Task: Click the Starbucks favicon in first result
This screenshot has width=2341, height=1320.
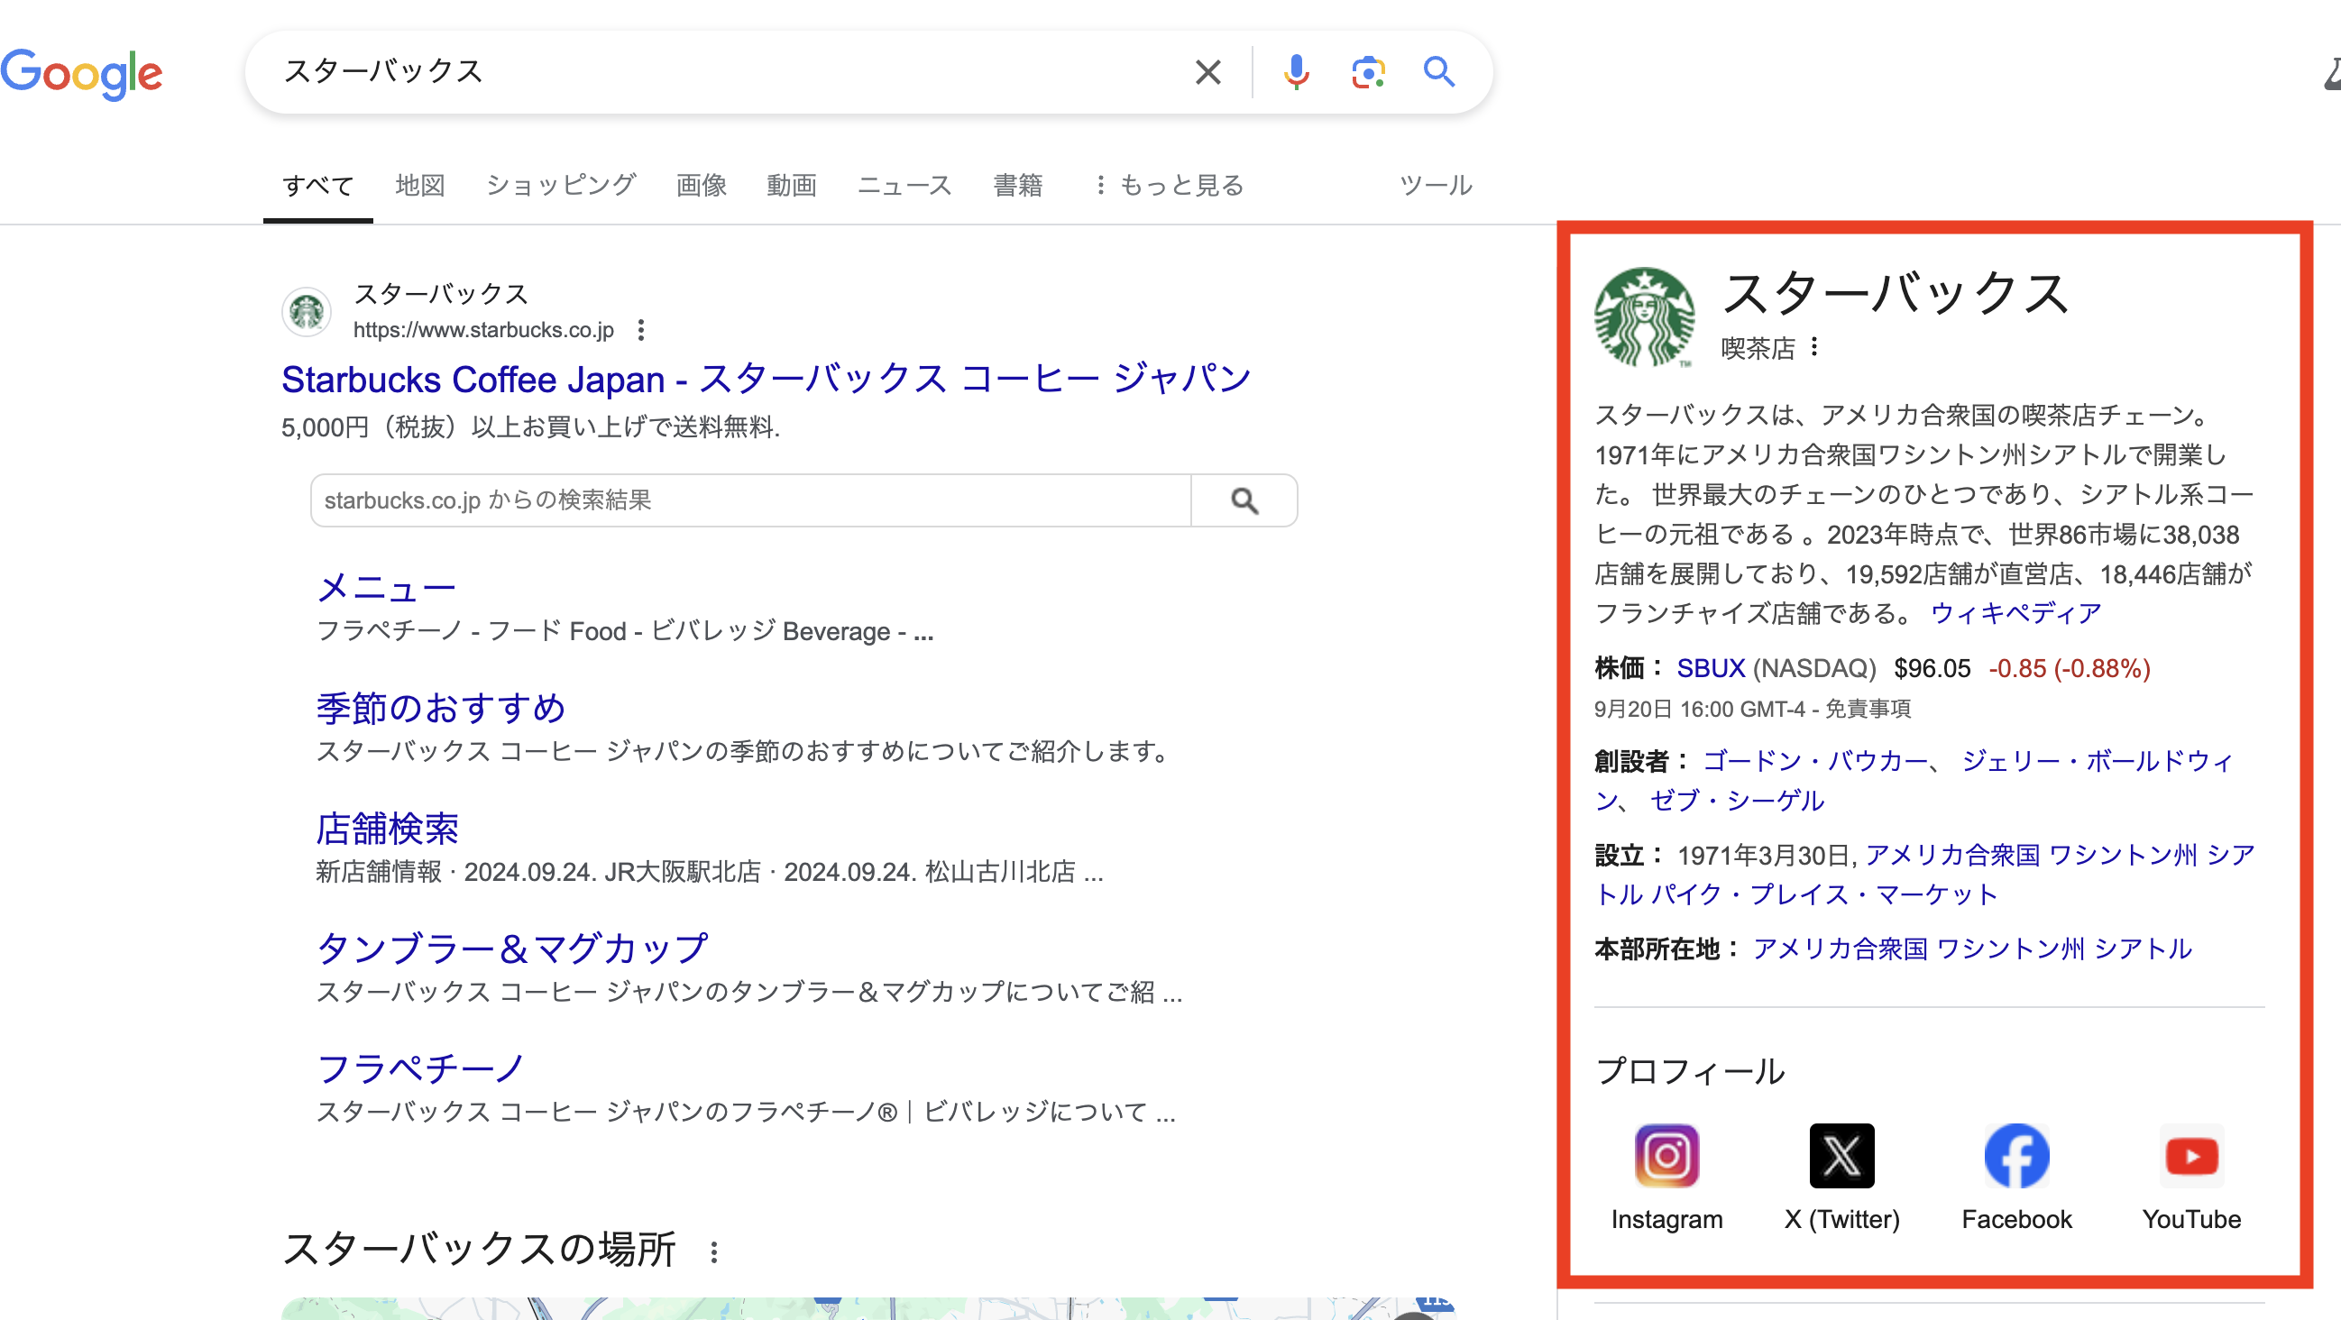Action: 308,312
